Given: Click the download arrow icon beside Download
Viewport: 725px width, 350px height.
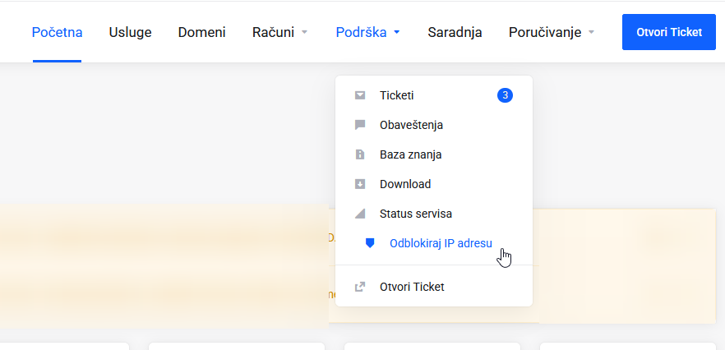Looking at the screenshot, I should pos(360,184).
